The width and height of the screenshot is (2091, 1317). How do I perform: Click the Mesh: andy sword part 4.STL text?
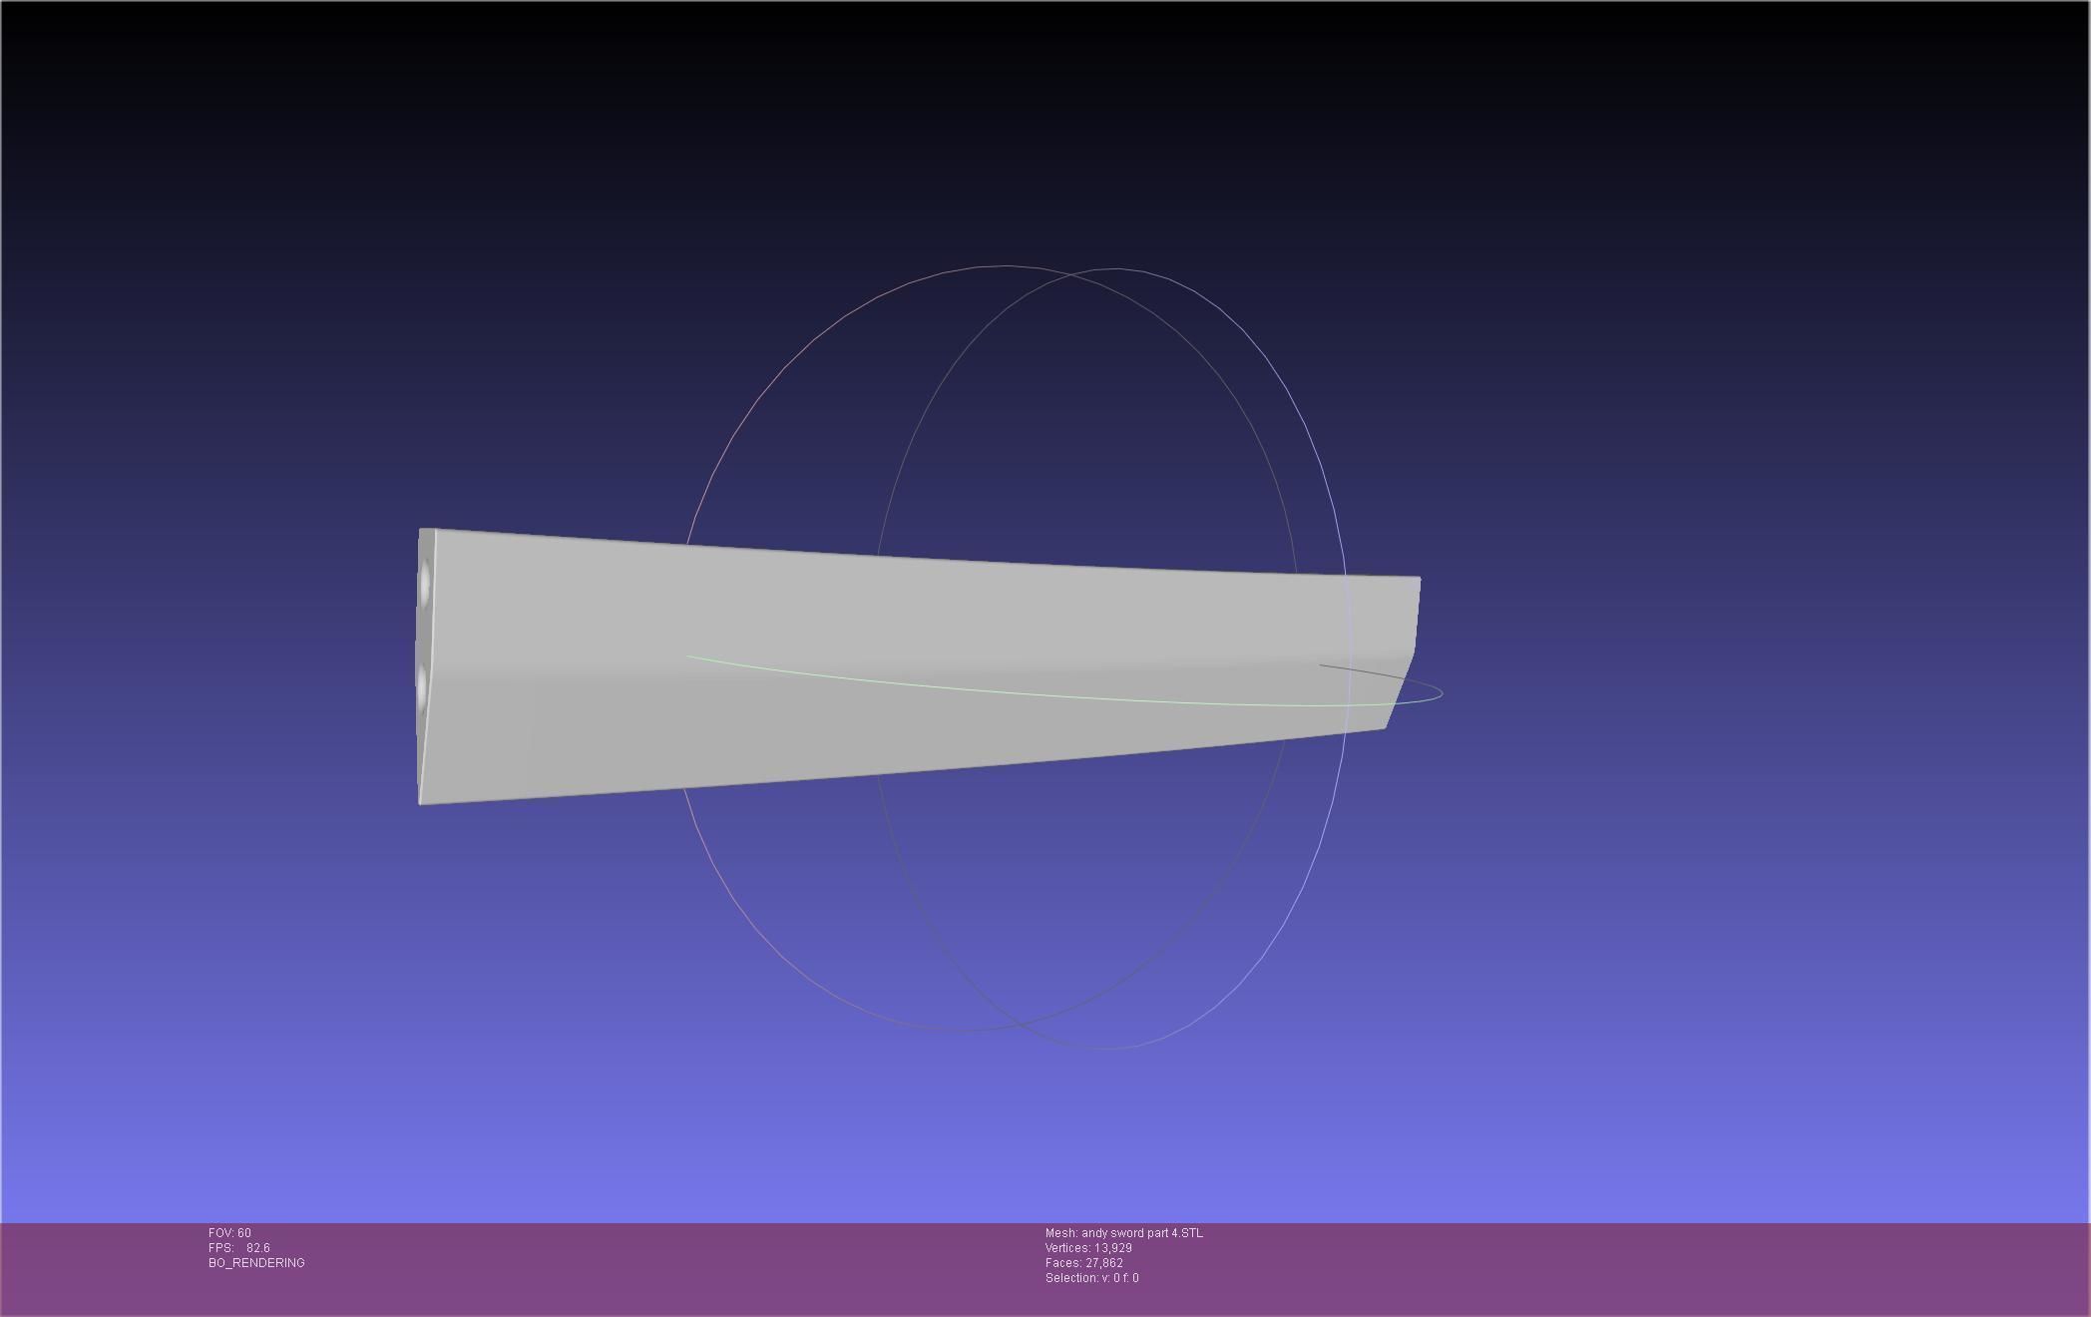[1124, 1233]
